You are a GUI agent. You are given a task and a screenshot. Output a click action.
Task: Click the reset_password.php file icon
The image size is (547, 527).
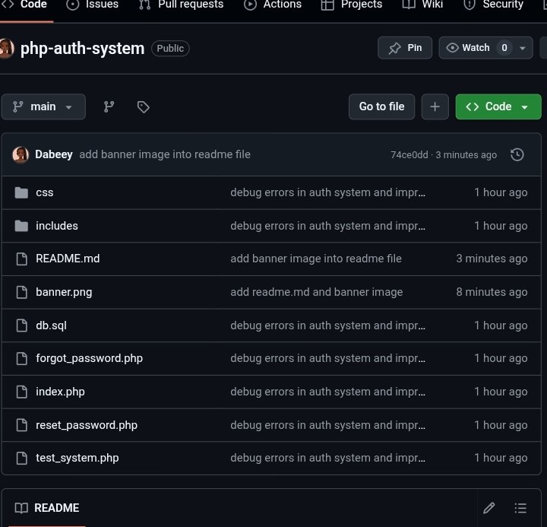pyautogui.click(x=21, y=425)
